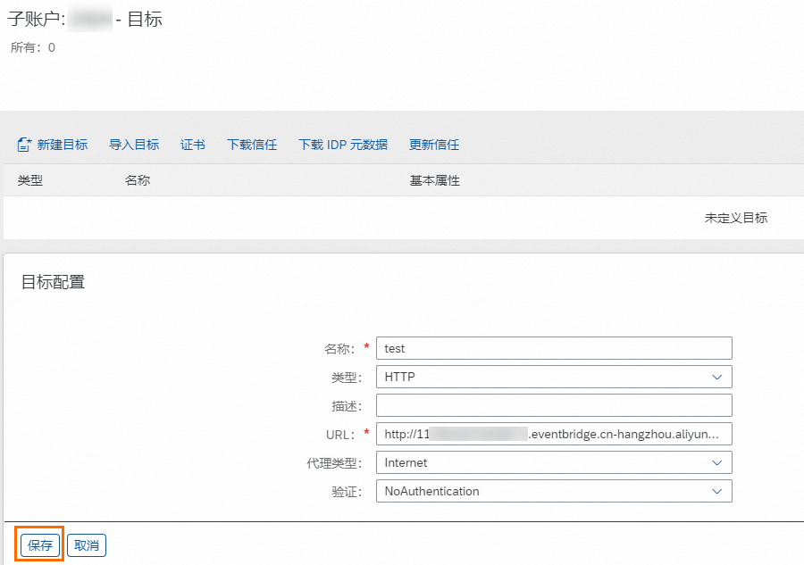The image size is (804, 565).
Task: Focus the empty 描述 description field
Action: 554,406
